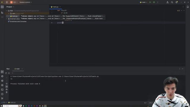The height and width of the screenshot is (107, 190).
Task: Toggle soft-wrap in run console
Action: coord(7,84)
